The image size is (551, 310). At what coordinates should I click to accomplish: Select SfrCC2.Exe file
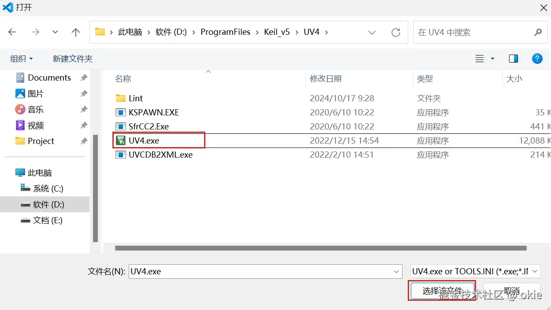[x=149, y=126]
